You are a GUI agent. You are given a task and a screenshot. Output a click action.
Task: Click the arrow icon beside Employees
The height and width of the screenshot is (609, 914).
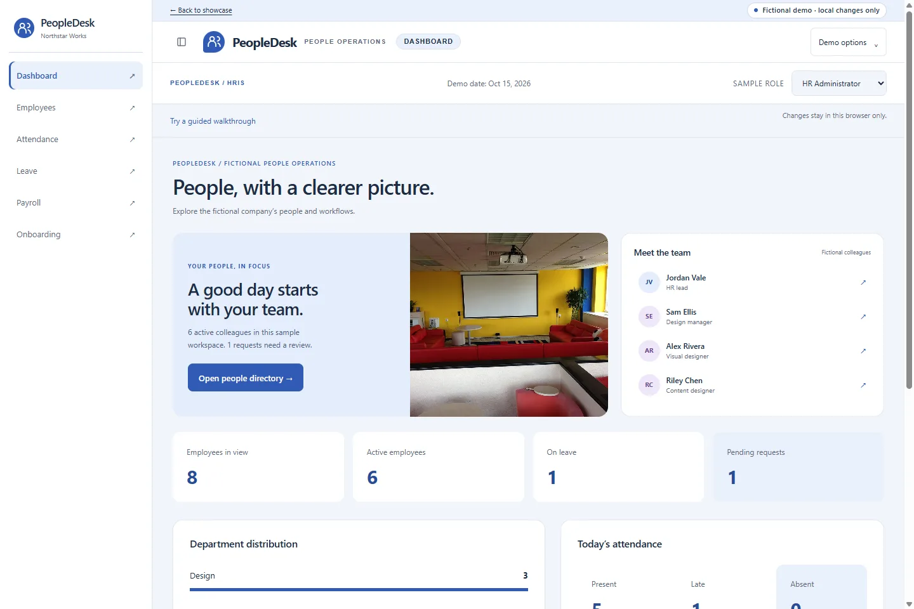click(132, 108)
